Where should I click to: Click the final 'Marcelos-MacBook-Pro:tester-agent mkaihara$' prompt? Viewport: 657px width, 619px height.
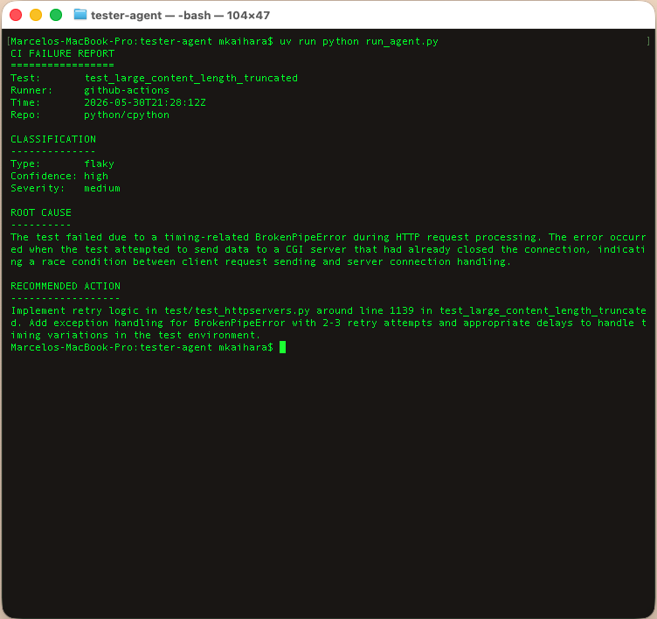(142, 348)
